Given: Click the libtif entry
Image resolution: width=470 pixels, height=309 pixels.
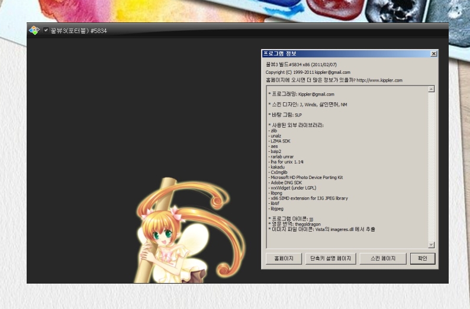Looking at the screenshot, I should (x=273, y=203).
